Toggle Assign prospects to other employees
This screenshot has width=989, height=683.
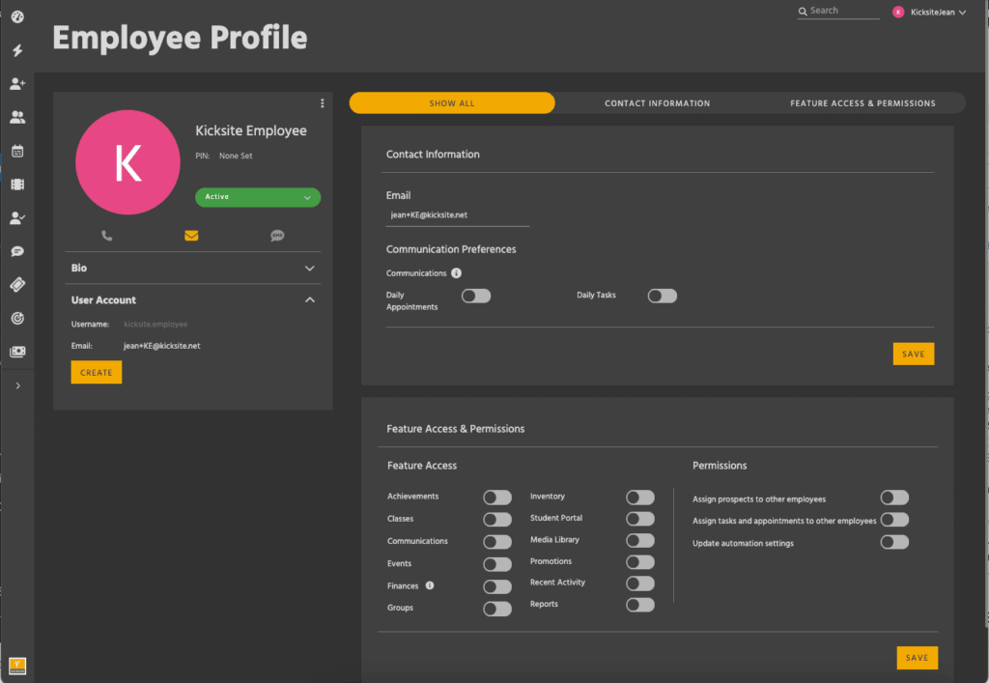click(894, 497)
